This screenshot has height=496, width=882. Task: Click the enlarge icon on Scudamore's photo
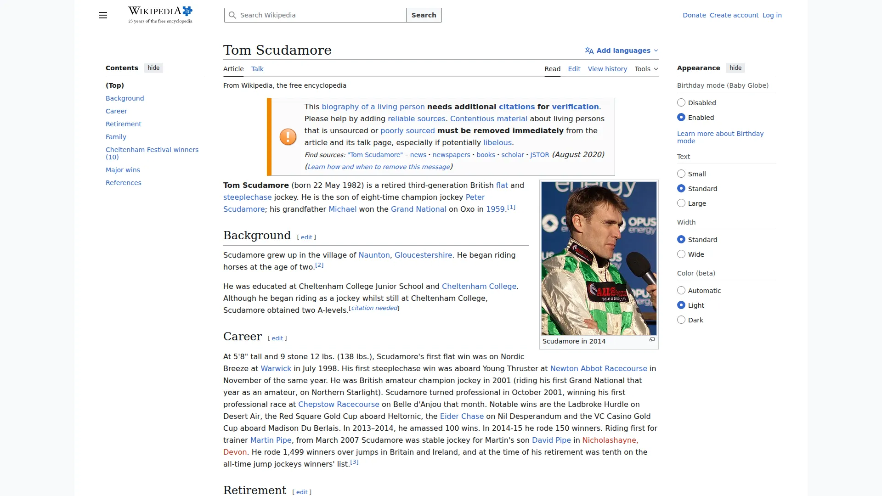tap(652, 339)
